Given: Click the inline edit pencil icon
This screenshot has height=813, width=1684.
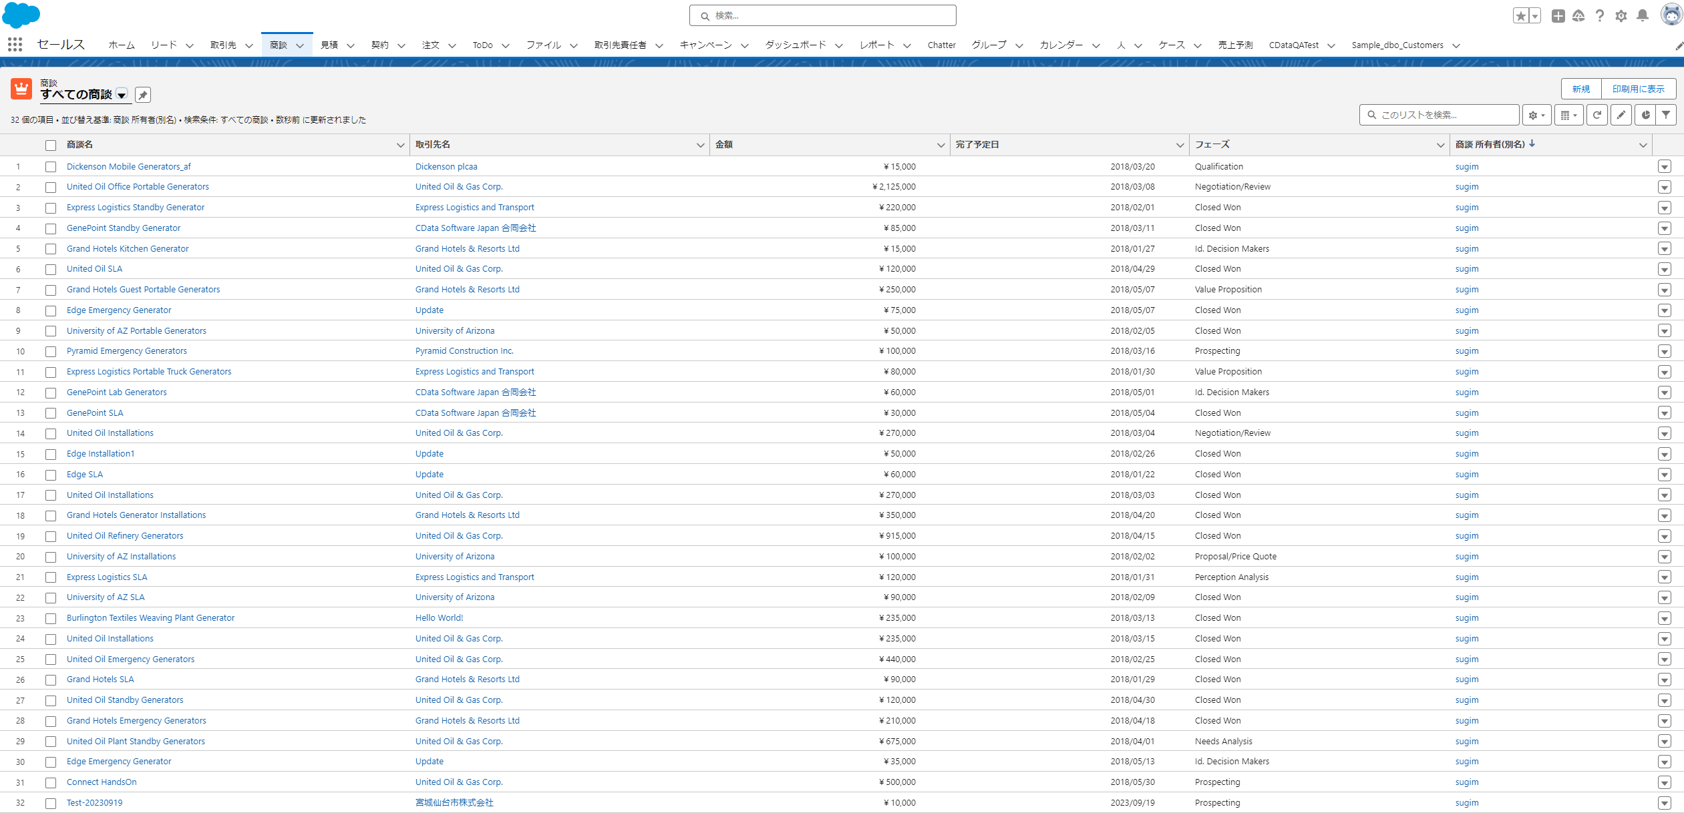Looking at the screenshot, I should [1621, 115].
